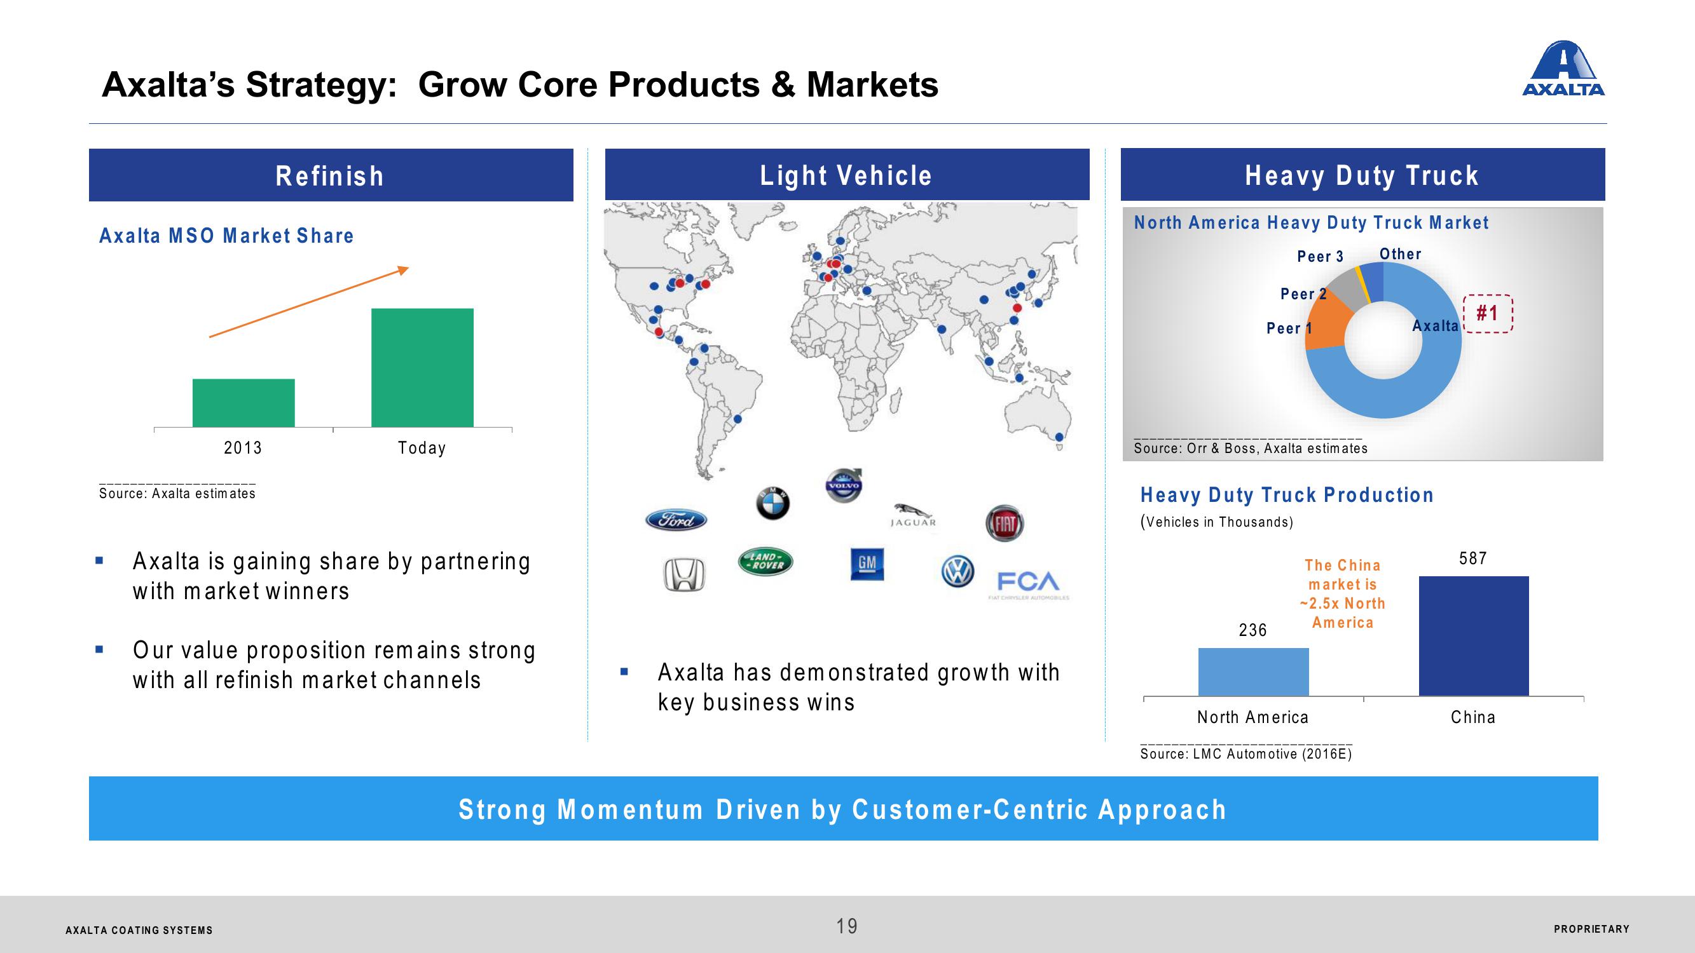Screen dimensions: 1695x953
Task: Click 'Axalta is gaining share' bullet
Action: 332,576
